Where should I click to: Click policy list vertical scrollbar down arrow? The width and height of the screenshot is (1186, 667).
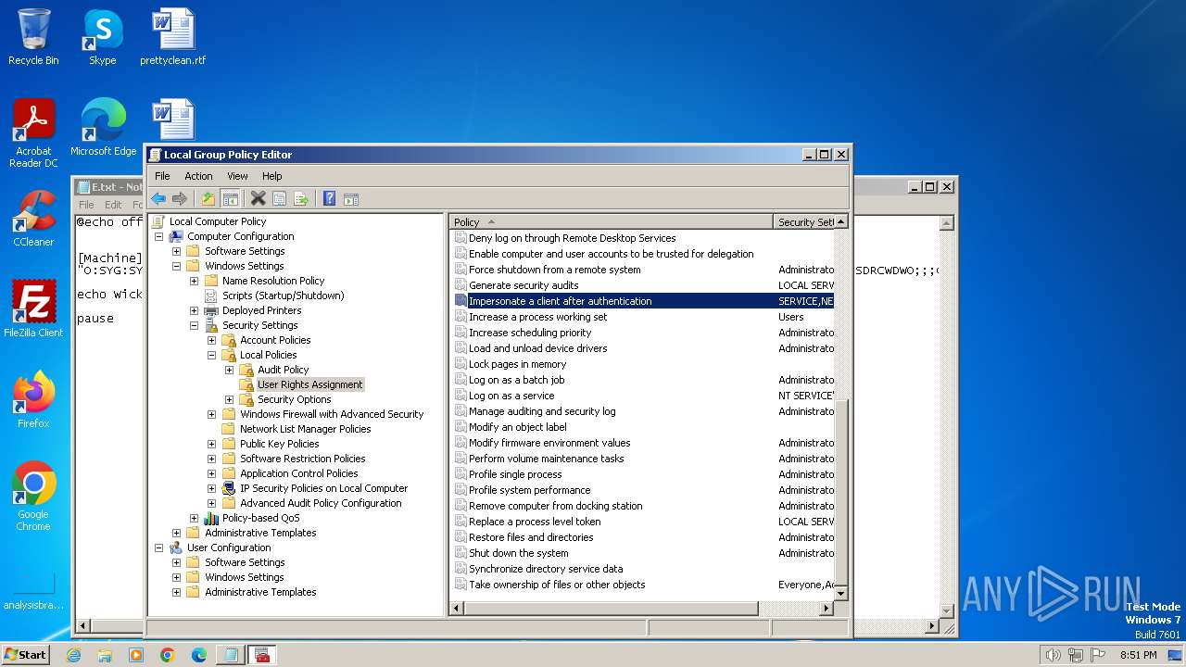[x=841, y=593]
